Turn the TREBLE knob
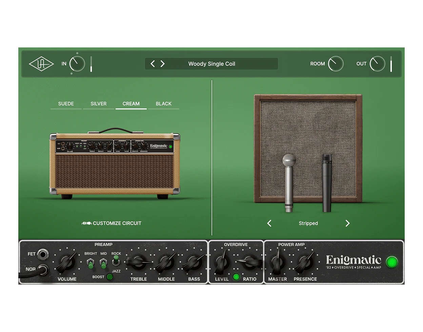Image resolution: width=423 pixels, height=332 pixels. [138, 262]
